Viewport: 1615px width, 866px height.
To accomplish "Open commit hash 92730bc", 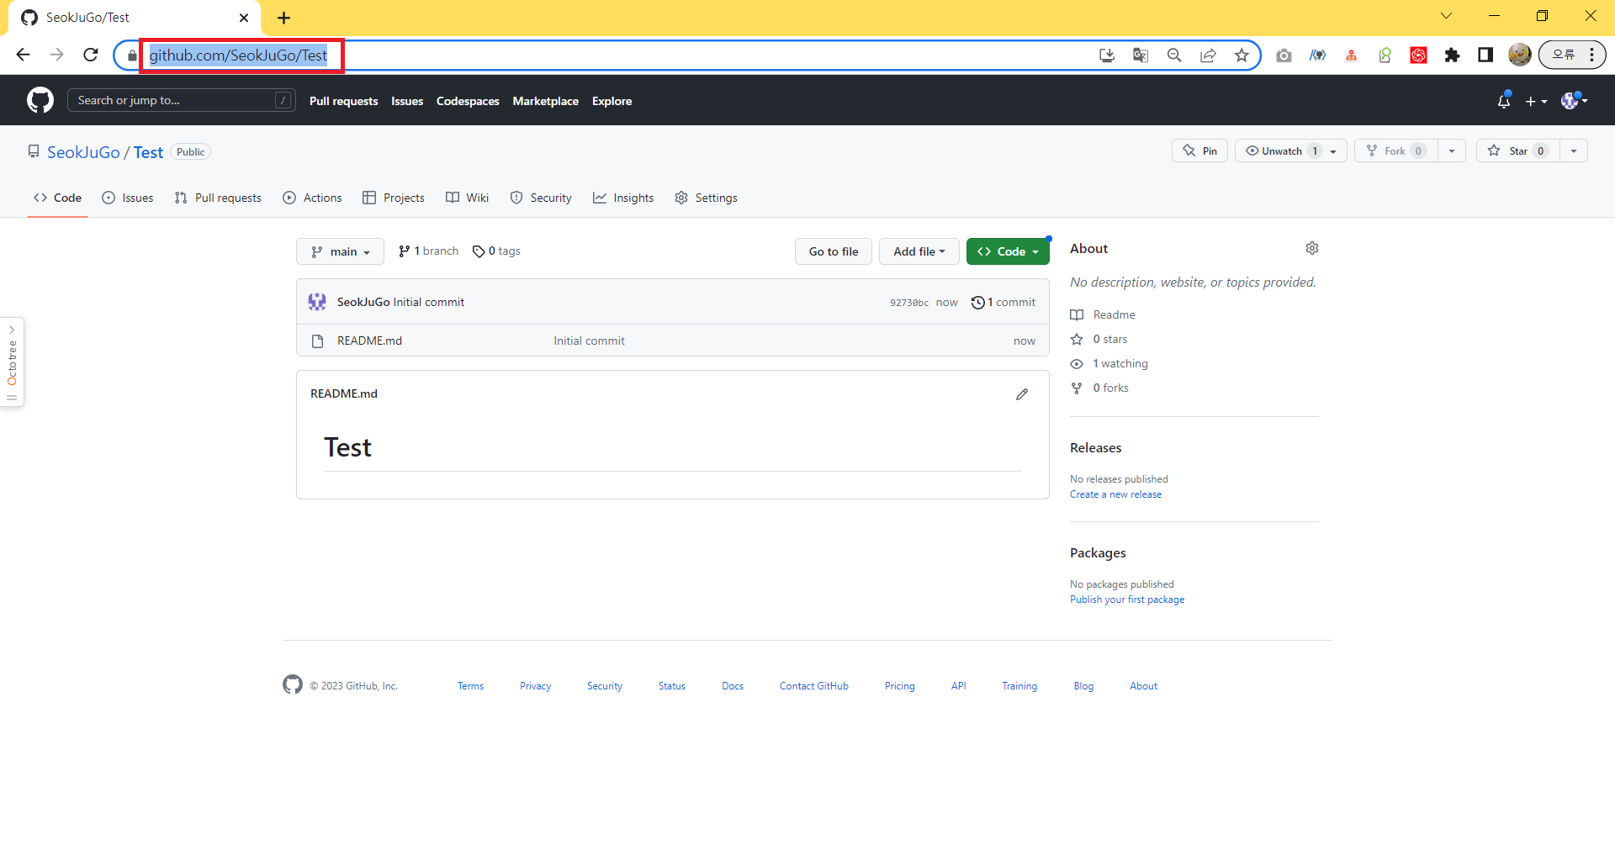I will pyautogui.click(x=909, y=303).
